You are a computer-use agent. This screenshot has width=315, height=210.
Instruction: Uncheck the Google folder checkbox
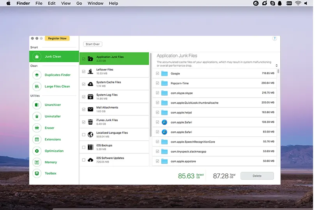[157, 73]
